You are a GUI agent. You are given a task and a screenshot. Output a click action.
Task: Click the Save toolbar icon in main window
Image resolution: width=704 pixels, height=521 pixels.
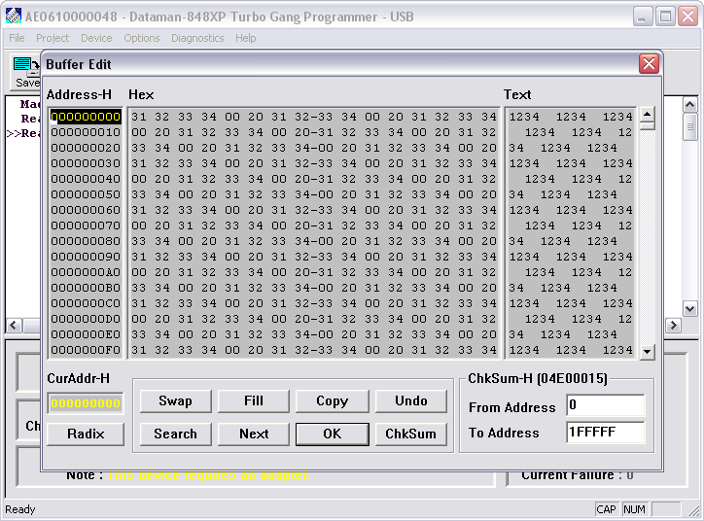click(x=24, y=72)
